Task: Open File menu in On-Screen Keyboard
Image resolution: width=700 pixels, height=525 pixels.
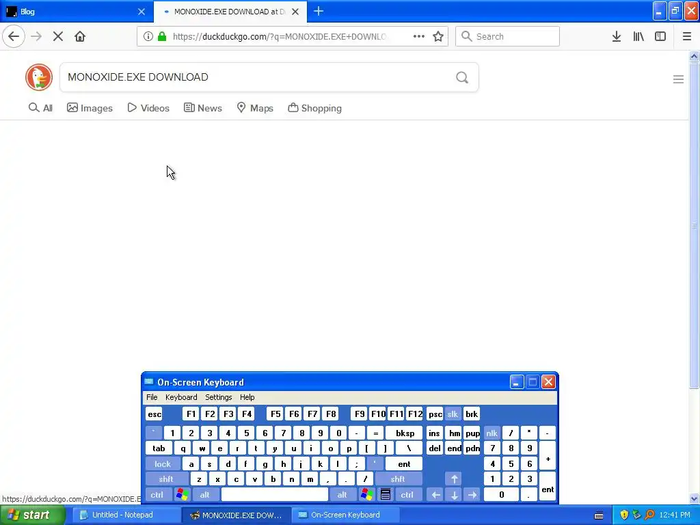Action: click(152, 397)
